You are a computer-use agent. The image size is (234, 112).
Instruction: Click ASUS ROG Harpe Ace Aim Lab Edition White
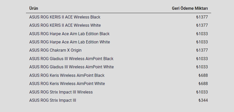coord(69,42)
